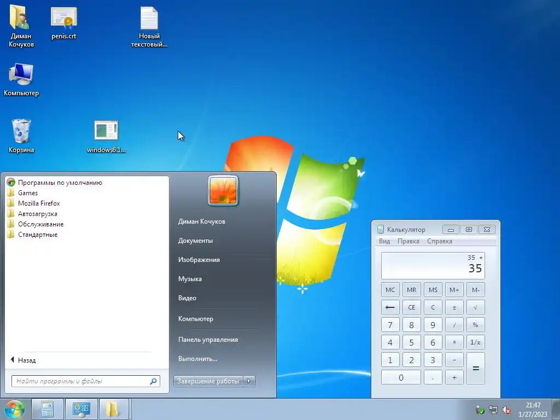Viewport: 560px width, 420px height.
Task: Click the multiply button
Action: [x=454, y=342]
